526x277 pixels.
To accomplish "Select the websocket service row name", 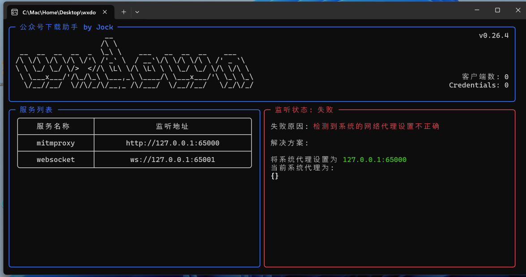I will click(x=56, y=159).
